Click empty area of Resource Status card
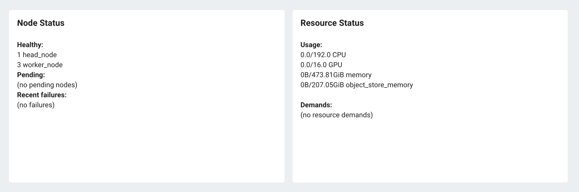This screenshot has height=192, width=579. (x=430, y=150)
